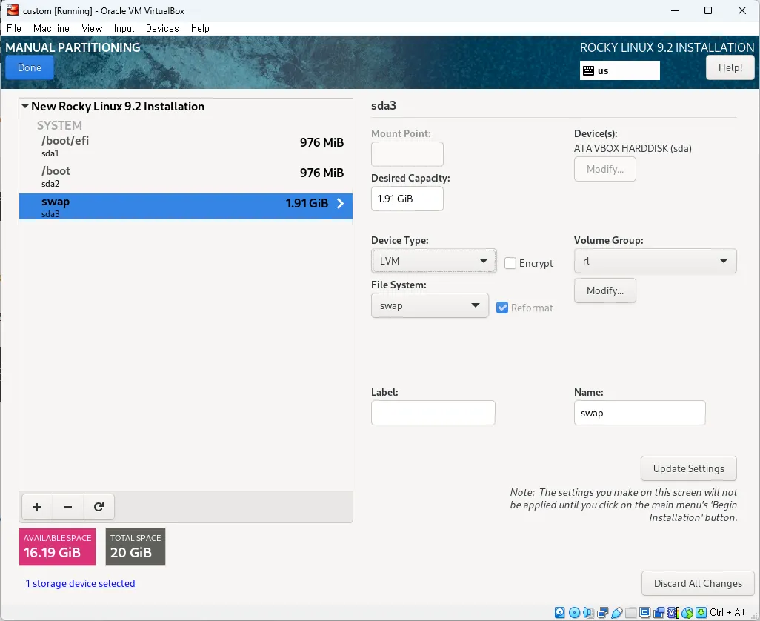The height and width of the screenshot is (621, 760).
Task: Enable the Encrypt checkbox
Action: (x=510, y=263)
